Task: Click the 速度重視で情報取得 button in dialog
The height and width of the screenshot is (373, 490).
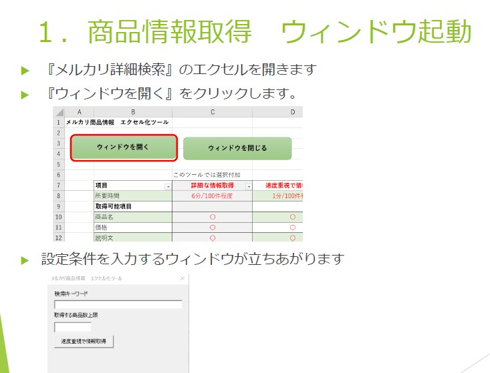Action: click(x=84, y=341)
